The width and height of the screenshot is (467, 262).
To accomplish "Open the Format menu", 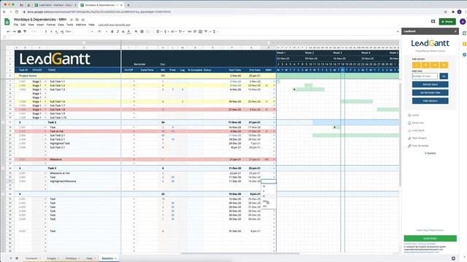I will (51, 25).
